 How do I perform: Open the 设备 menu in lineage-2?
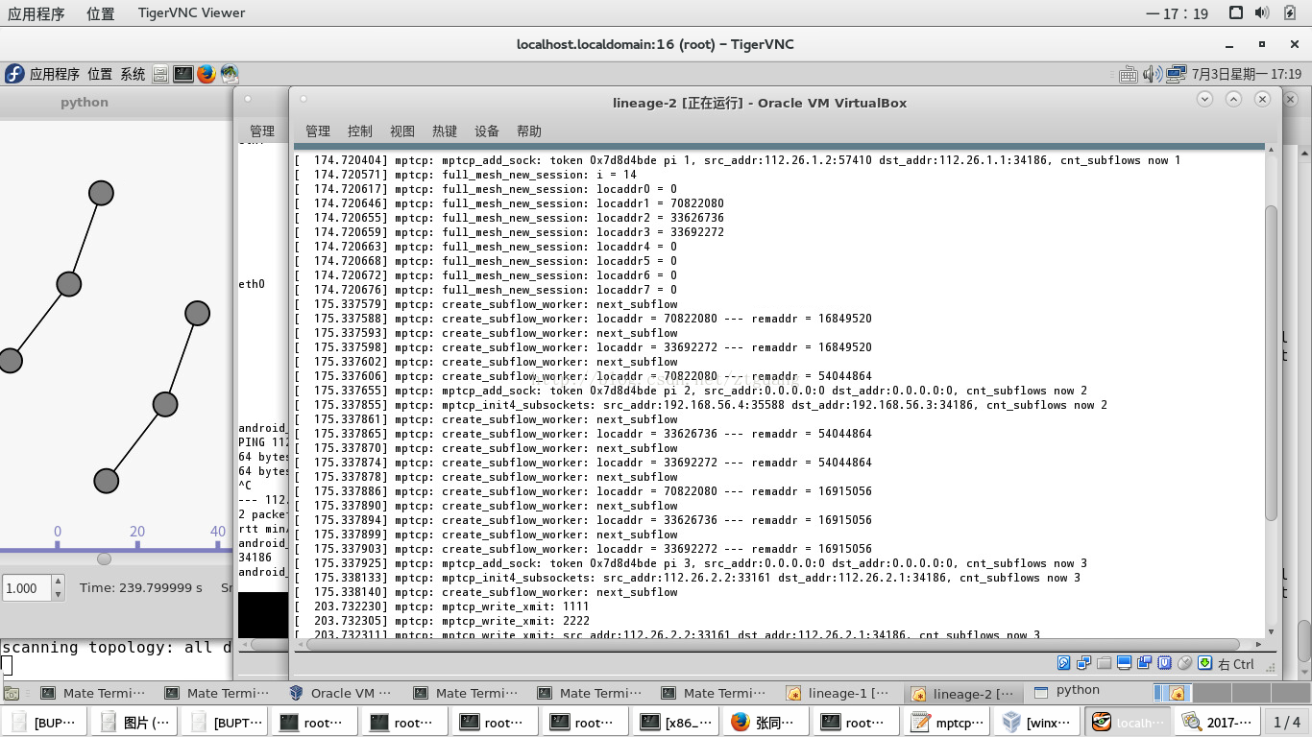pyautogui.click(x=487, y=131)
